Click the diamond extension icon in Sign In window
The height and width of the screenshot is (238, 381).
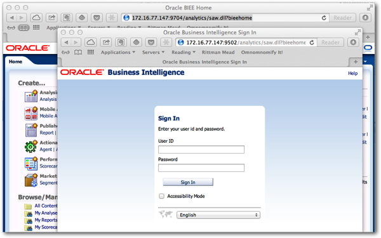[x=136, y=43]
